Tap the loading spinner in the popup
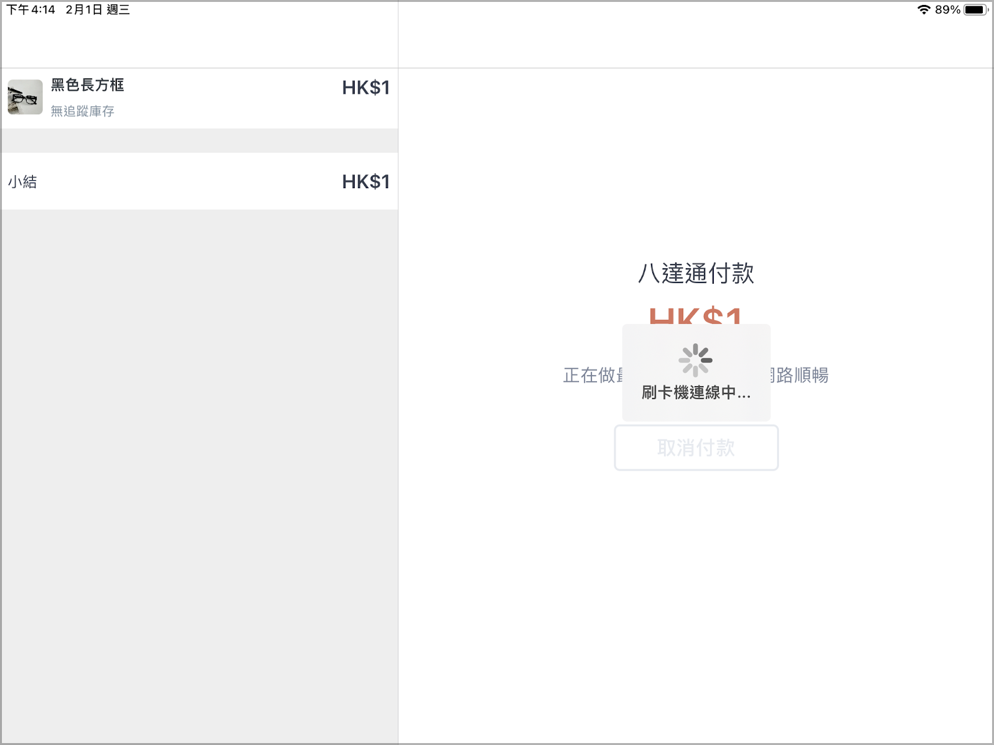Viewport: 994px width, 745px height. [x=696, y=360]
